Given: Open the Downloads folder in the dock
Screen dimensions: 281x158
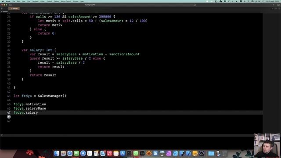Looking at the screenshot, I should point(211,153).
